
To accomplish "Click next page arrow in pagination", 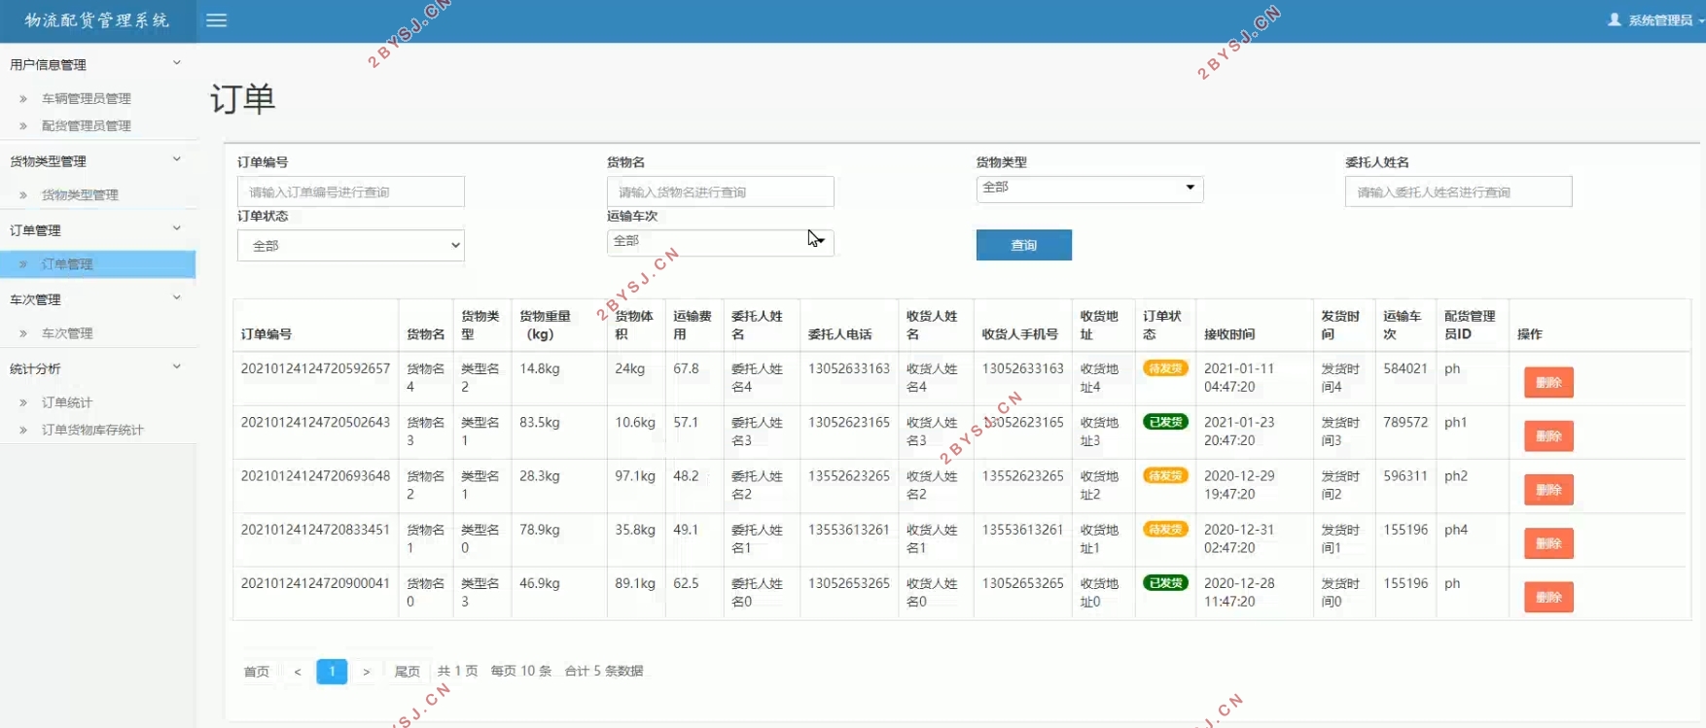I will 366,671.
